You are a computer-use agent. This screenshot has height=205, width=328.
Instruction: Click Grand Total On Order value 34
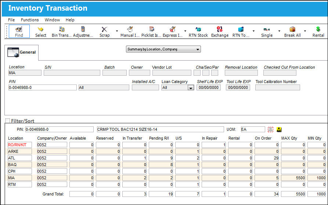tap(267, 194)
